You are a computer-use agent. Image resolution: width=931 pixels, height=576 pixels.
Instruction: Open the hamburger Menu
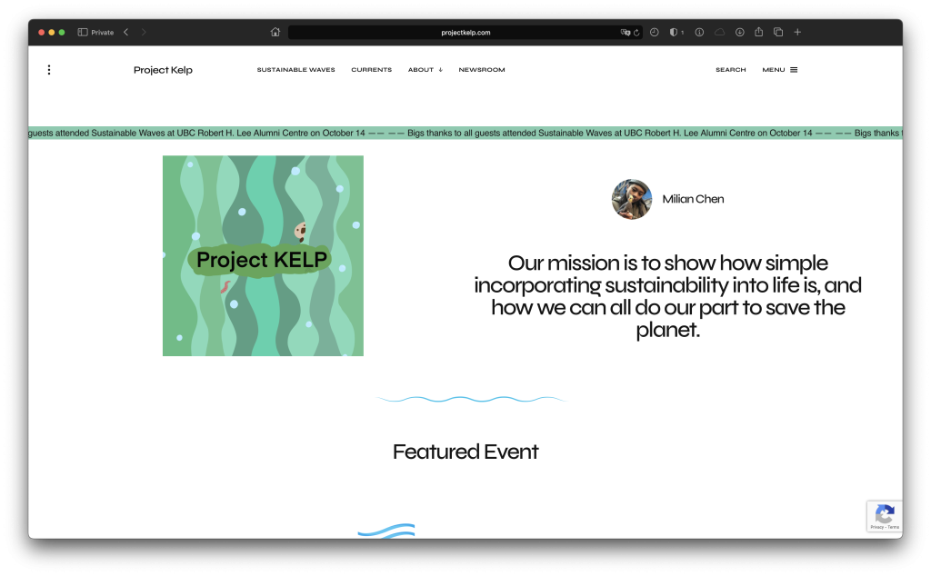(779, 70)
